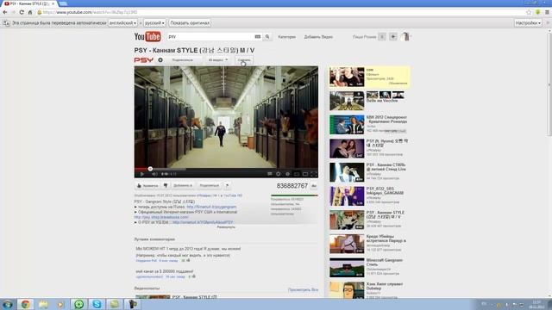Click the round channel icon beside PSY logo
Viewport: 552px width, 310px height.
tap(160, 60)
